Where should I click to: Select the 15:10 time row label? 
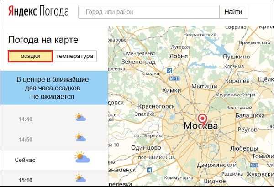click(x=26, y=180)
